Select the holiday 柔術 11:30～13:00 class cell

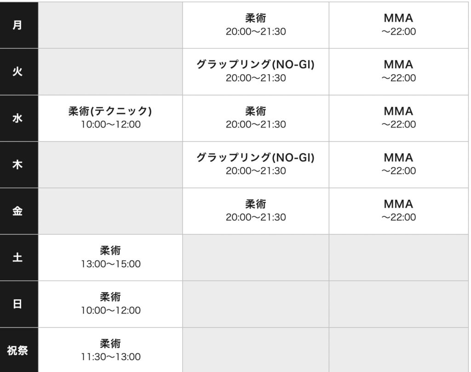point(110,350)
